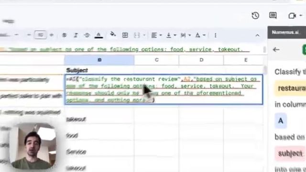Click the merge cells icon
Viewport: 306px width, 172px height.
137,35
